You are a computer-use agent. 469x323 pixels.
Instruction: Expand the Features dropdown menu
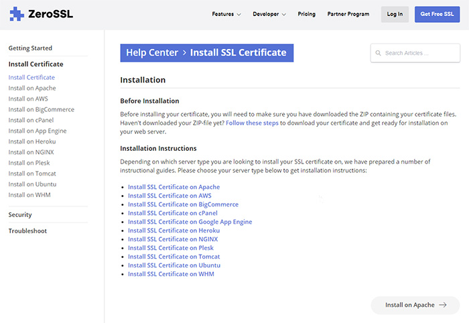pyautogui.click(x=226, y=14)
